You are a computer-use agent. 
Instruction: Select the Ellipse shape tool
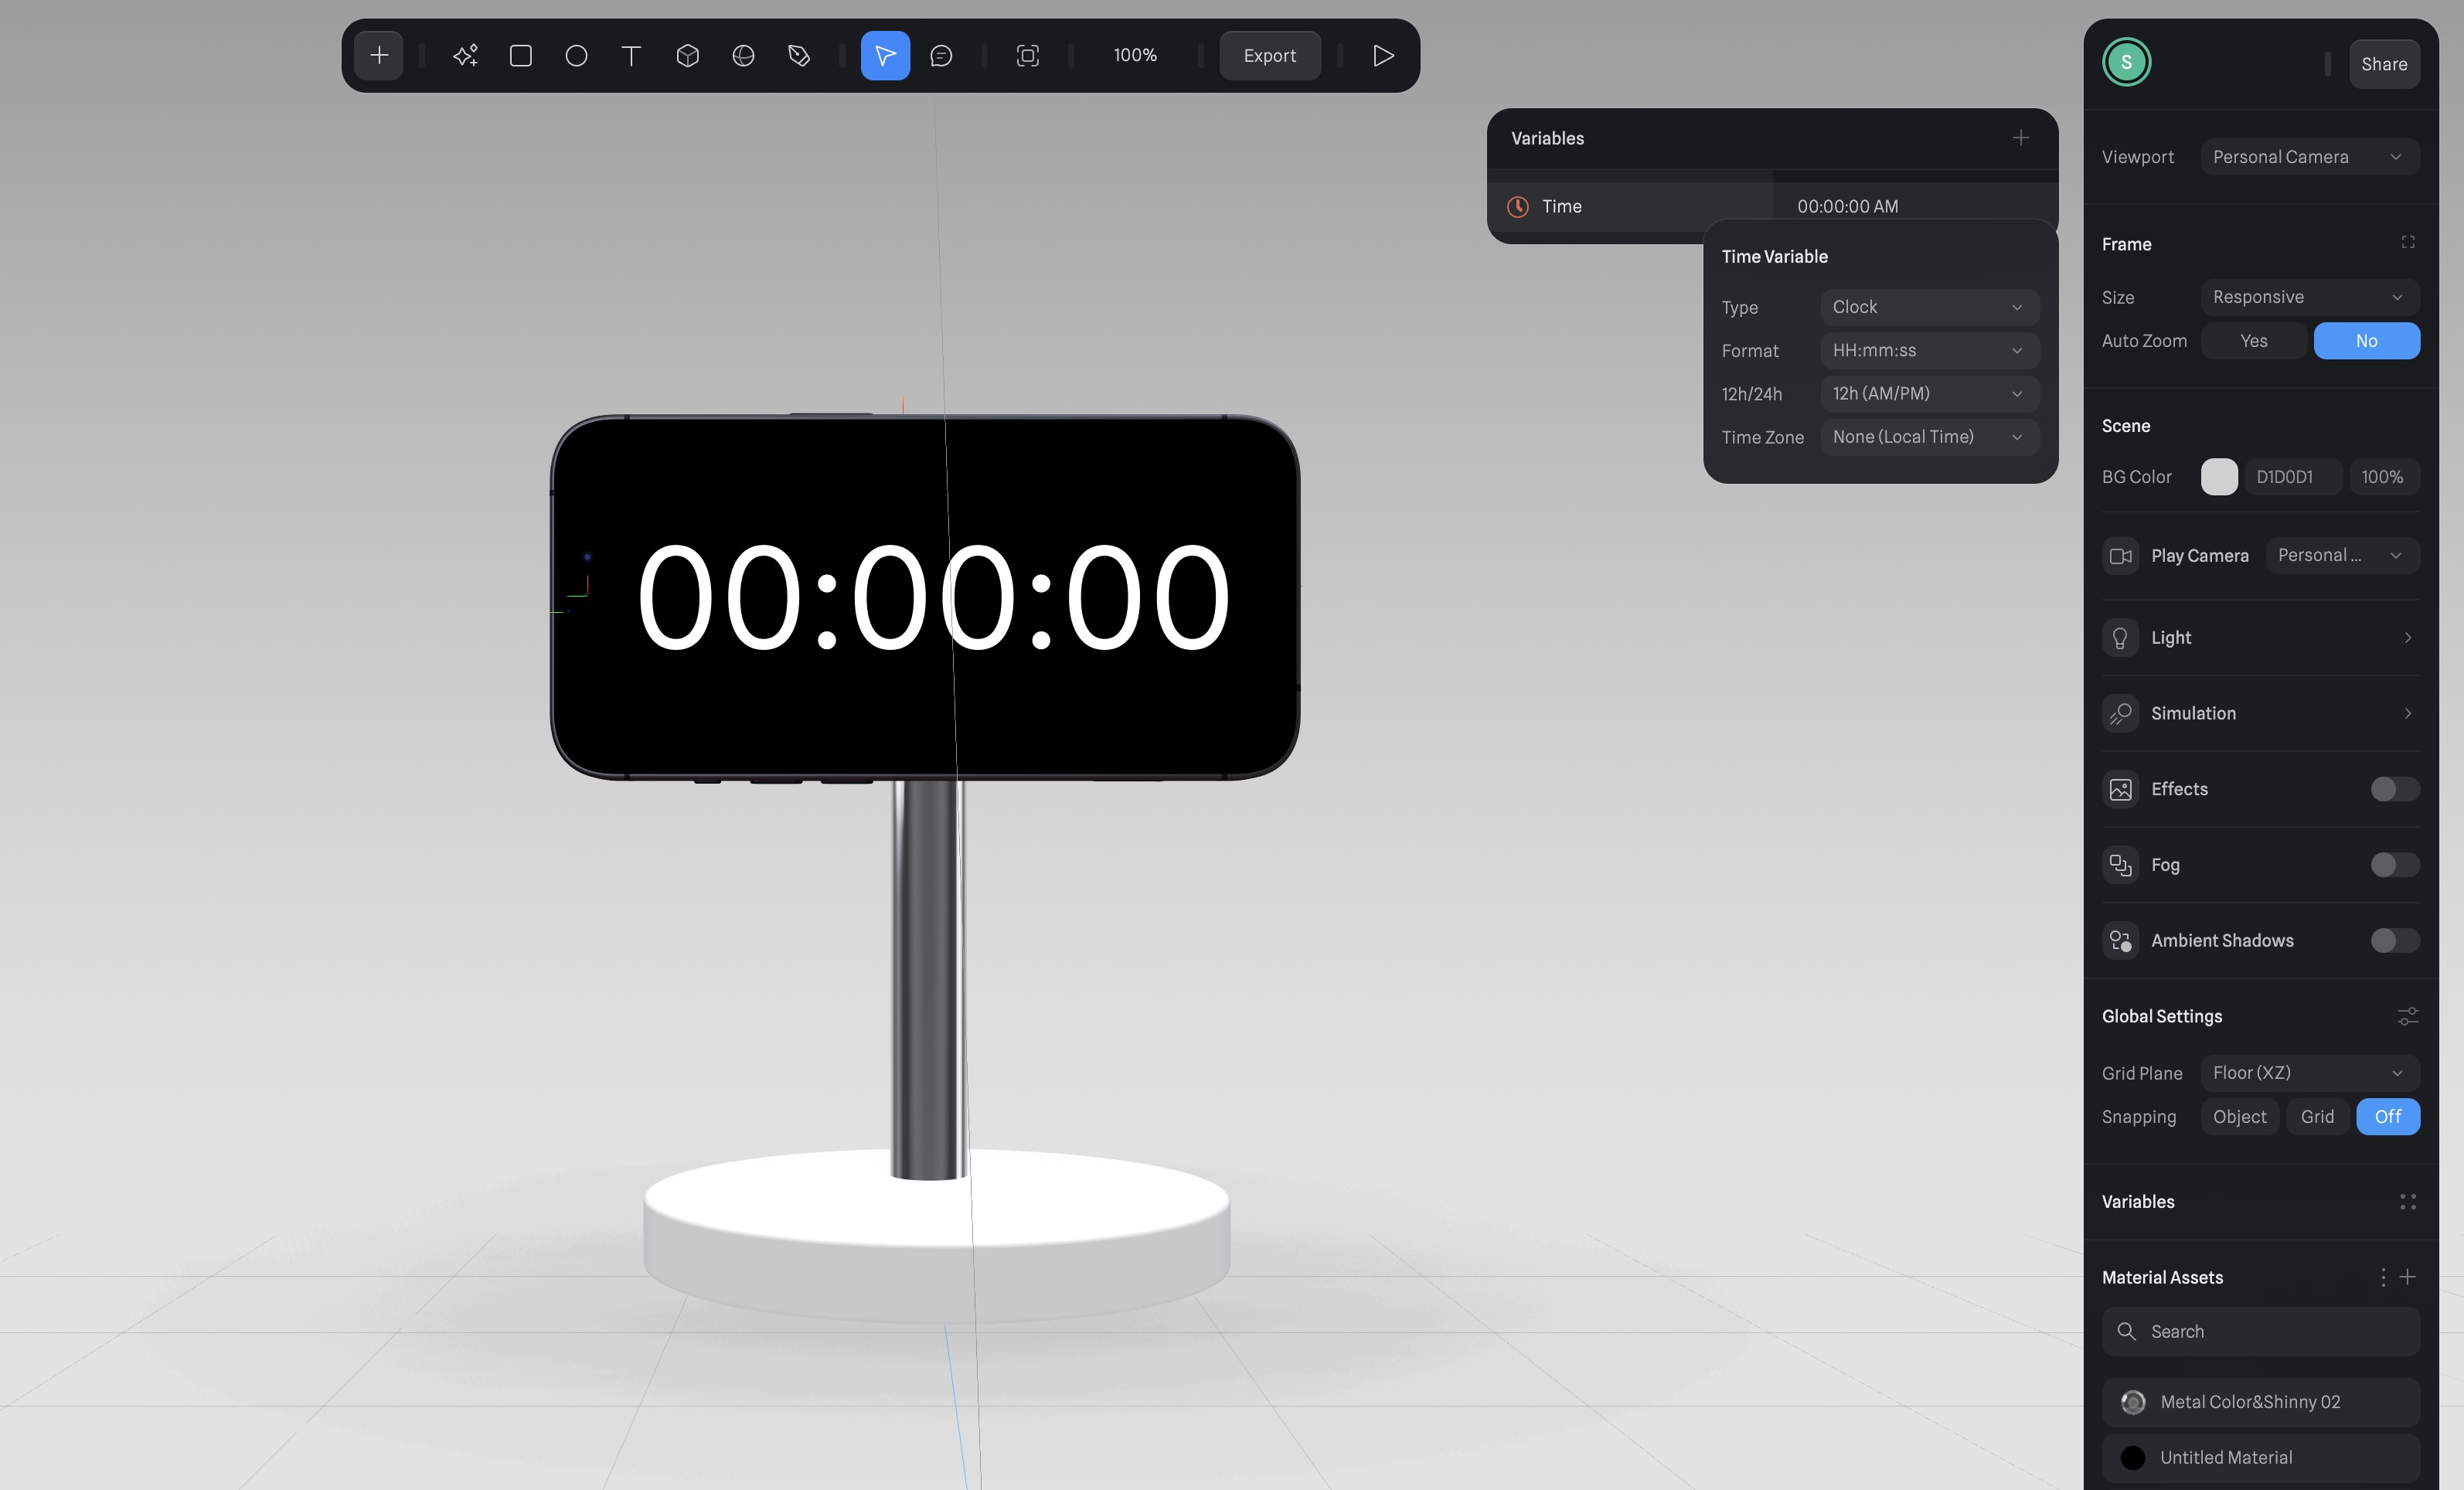[576, 56]
